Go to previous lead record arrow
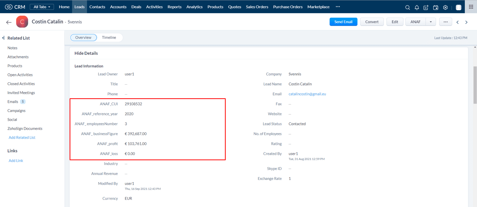The height and width of the screenshot is (207, 477). pyautogui.click(x=457, y=22)
